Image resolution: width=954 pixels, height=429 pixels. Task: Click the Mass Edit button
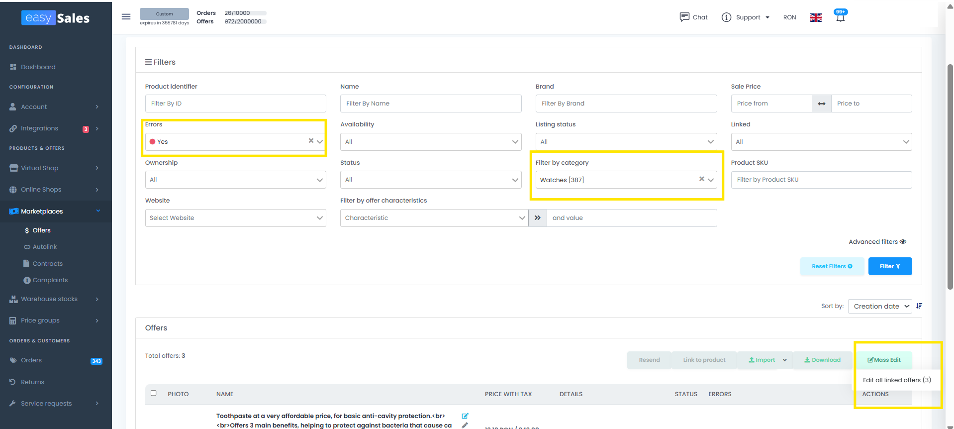pos(884,360)
